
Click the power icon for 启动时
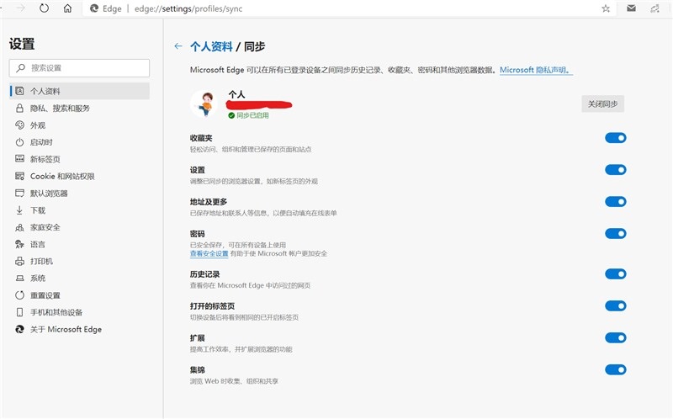(x=19, y=142)
